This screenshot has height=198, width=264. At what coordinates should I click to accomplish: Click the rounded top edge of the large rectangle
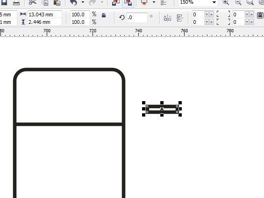[x=69, y=69]
